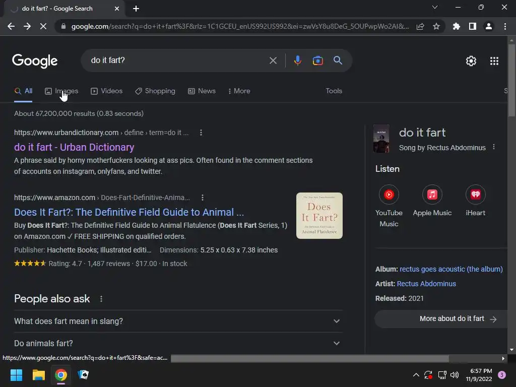Open the song album art thumbnail
Screen dimensions: 516x387
381,139
